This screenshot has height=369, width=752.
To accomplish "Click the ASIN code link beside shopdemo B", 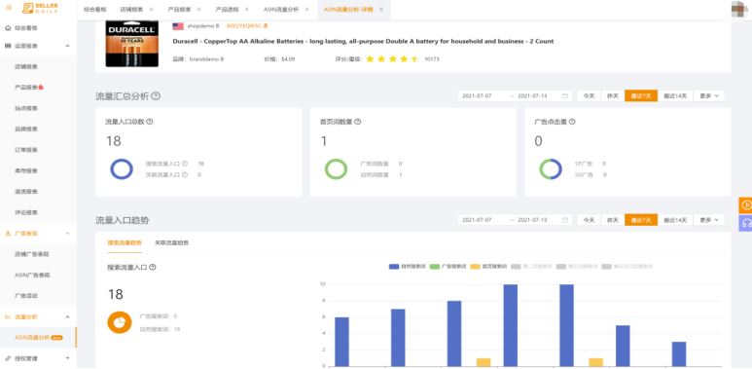I will pyautogui.click(x=244, y=26).
